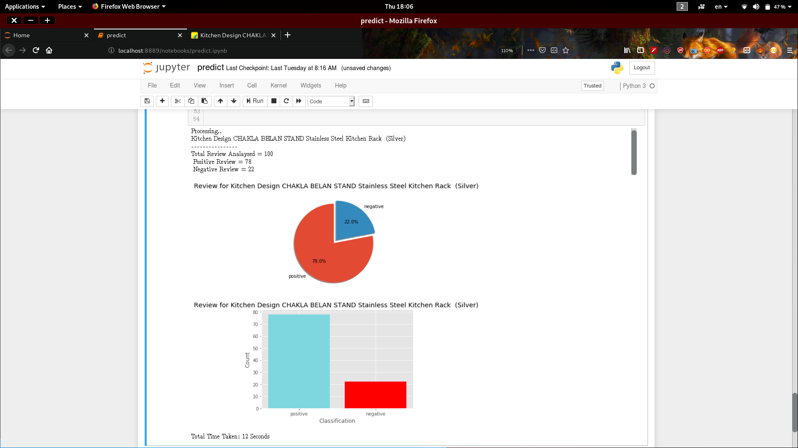The height and width of the screenshot is (448, 798).
Task: Move selected cell up
Action: point(221,101)
